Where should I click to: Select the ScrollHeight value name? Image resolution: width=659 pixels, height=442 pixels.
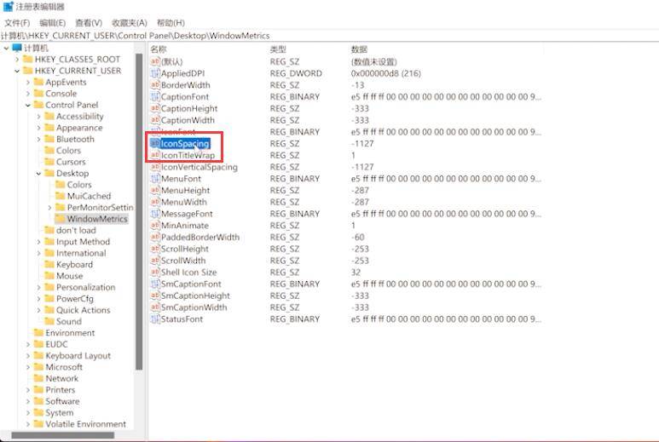pyautogui.click(x=185, y=249)
